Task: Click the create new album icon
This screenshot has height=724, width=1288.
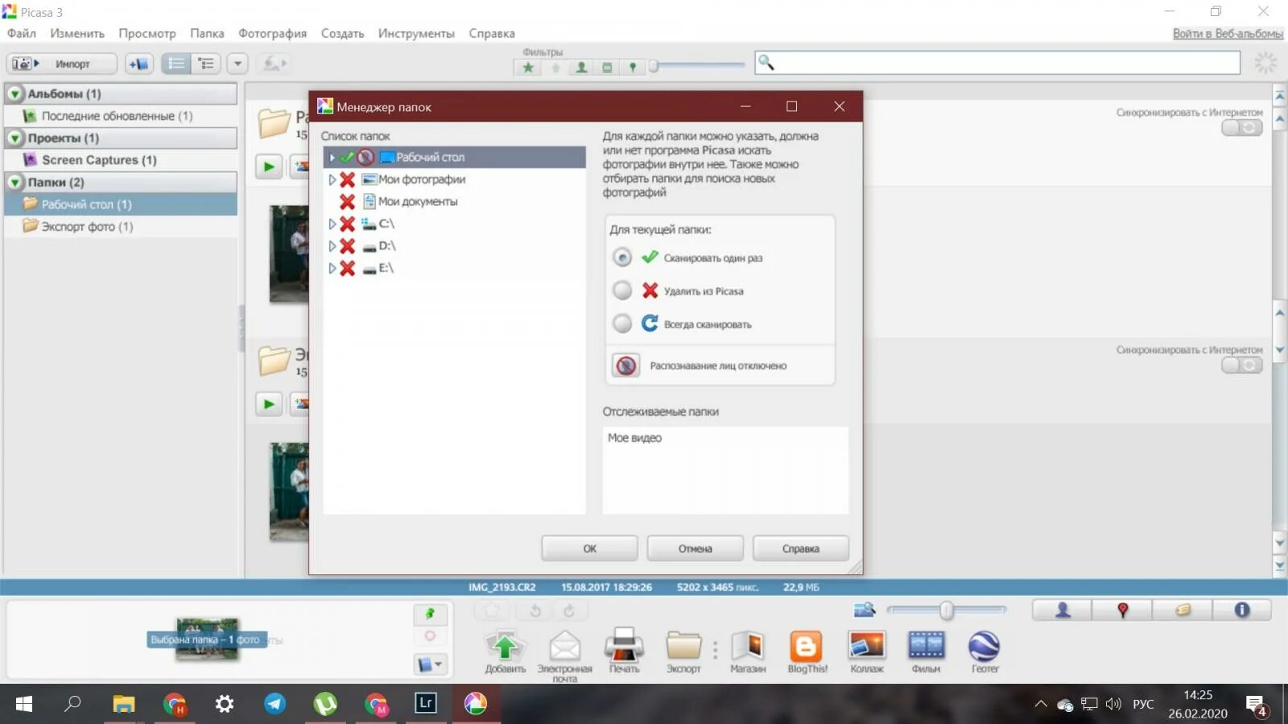Action: coord(139,64)
